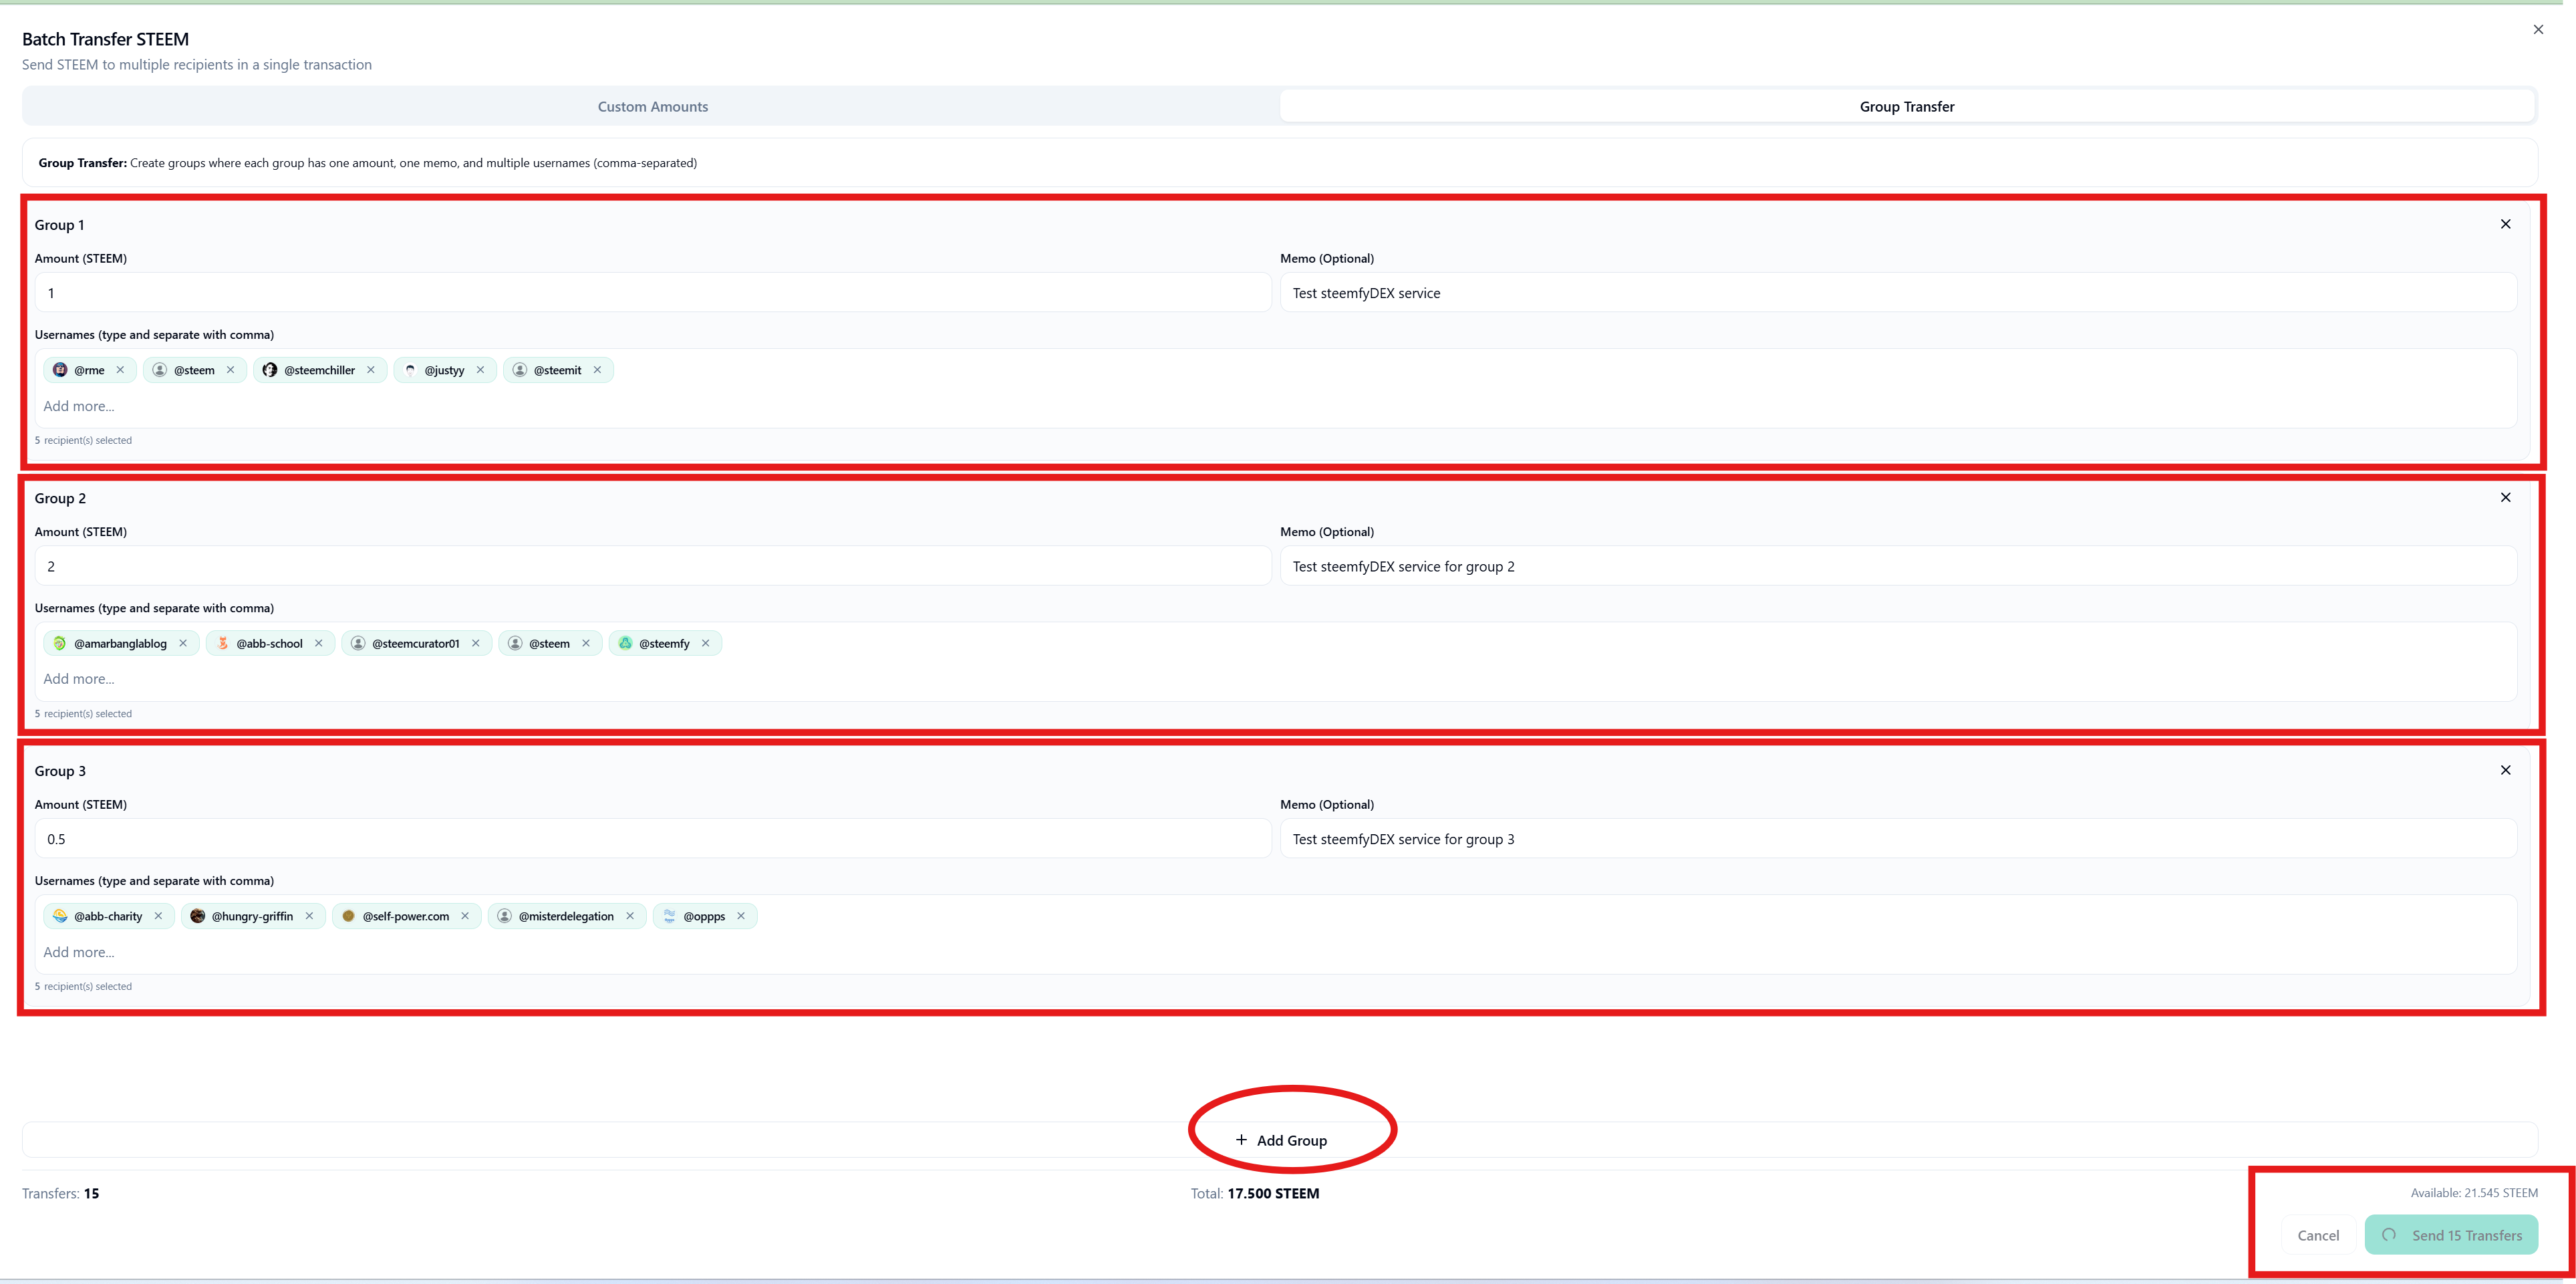2576x1284 pixels.
Task: Cancel the batch transfer
Action: 2317,1235
